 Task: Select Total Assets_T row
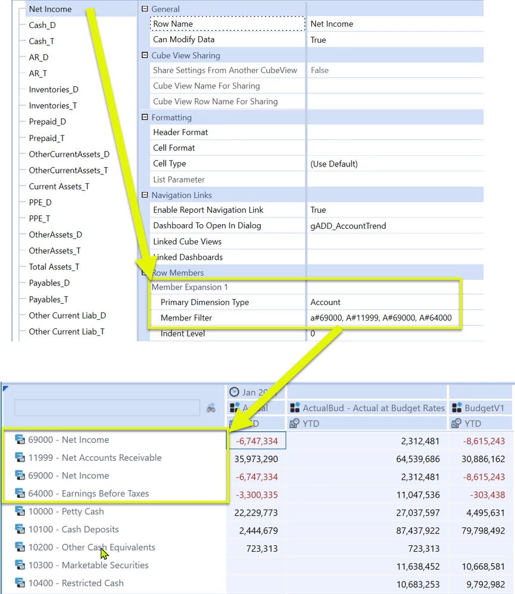point(54,267)
